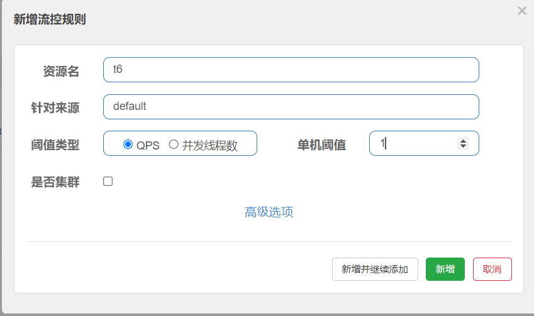The width and height of the screenshot is (534, 316).
Task: Click the 是否集群 label text
Action: (55, 183)
